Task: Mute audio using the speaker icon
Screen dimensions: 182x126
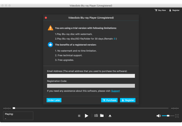Action: pyautogui.click(x=159, y=116)
